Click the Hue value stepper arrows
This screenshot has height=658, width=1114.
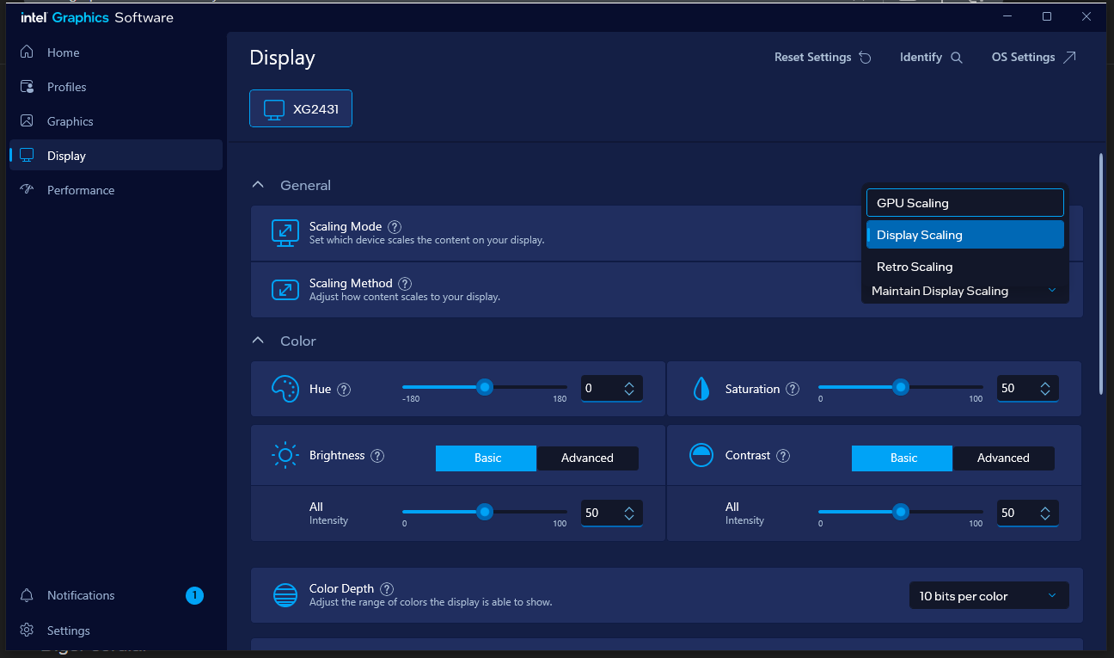629,389
